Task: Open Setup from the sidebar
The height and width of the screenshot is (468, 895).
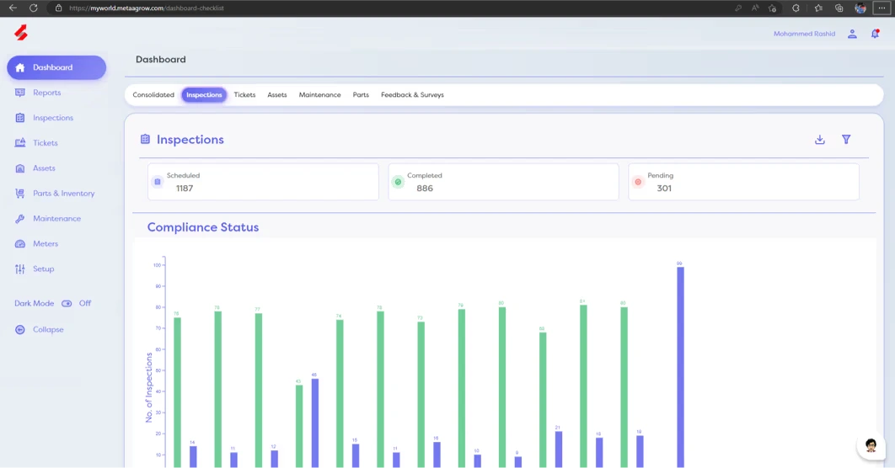Action: click(x=43, y=269)
